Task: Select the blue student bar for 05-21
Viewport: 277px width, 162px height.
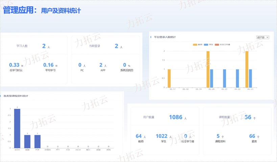Action: coord(225,78)
